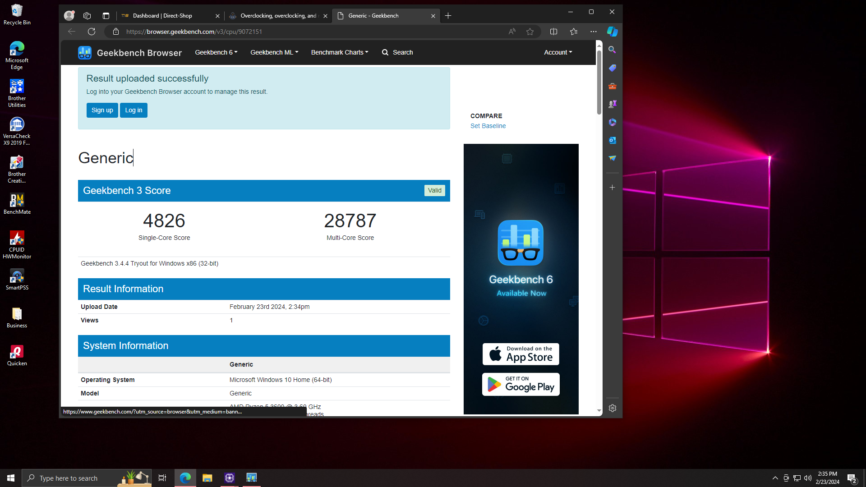866x487 pixels.
Task: Click the 28787 multi-core score value
Action: point(350,221)
